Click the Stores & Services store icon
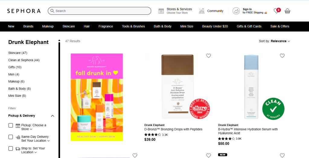This screenshot has width=309, height=158. point(161,11)
